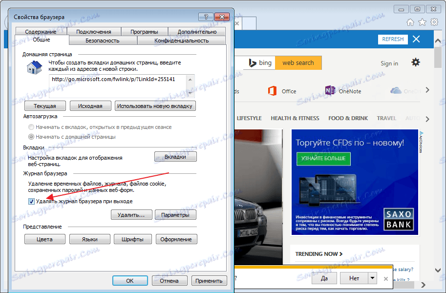
Task: Click Использовать новую вкладку button
Action: point(155,106)
